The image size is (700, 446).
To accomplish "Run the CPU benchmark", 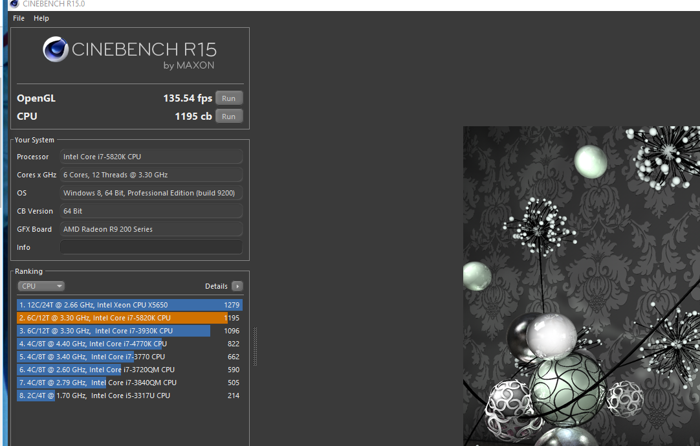I will coord(229,116).
